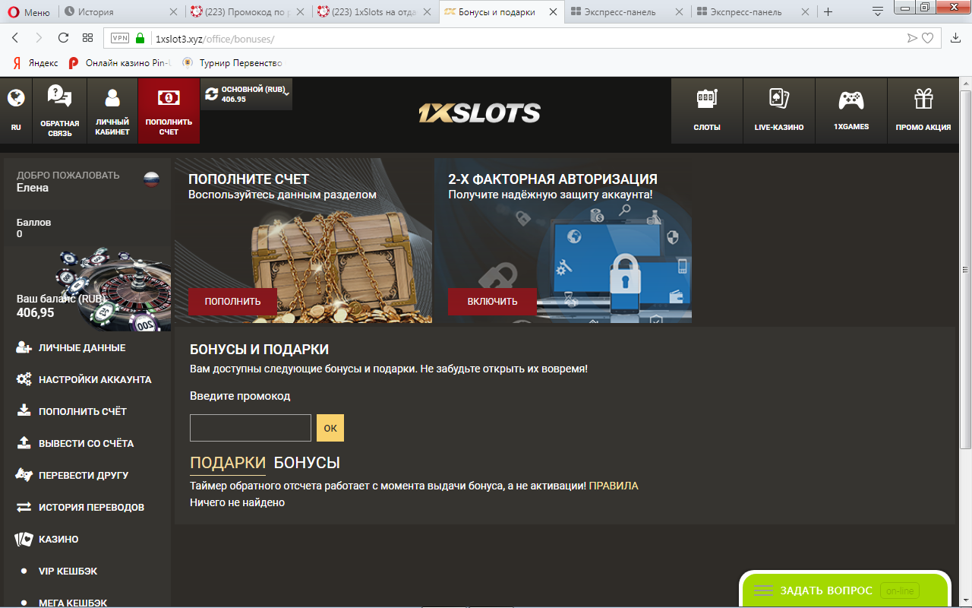Open 1XGames gamepad icon
The width and height of the screenshot is (972, 608).
point(850,100)
